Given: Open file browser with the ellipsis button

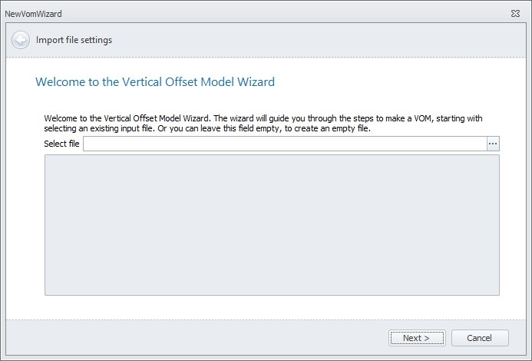Looking at the screenshot, I should point(493,144).
